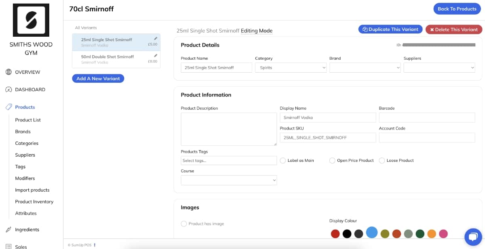This screenshot has width=485, height=249.
Task: Open Attributes in the sidebar
Action: point(26,213)
